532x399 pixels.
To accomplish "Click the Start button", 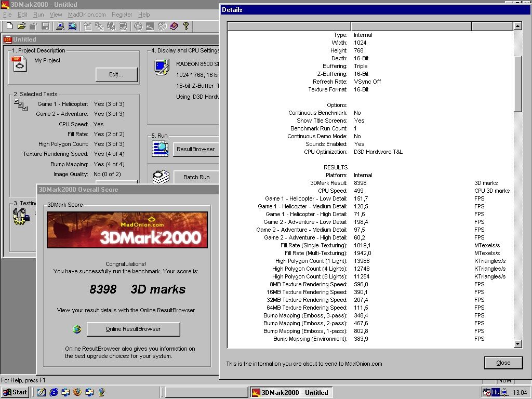I will point(15,392).
